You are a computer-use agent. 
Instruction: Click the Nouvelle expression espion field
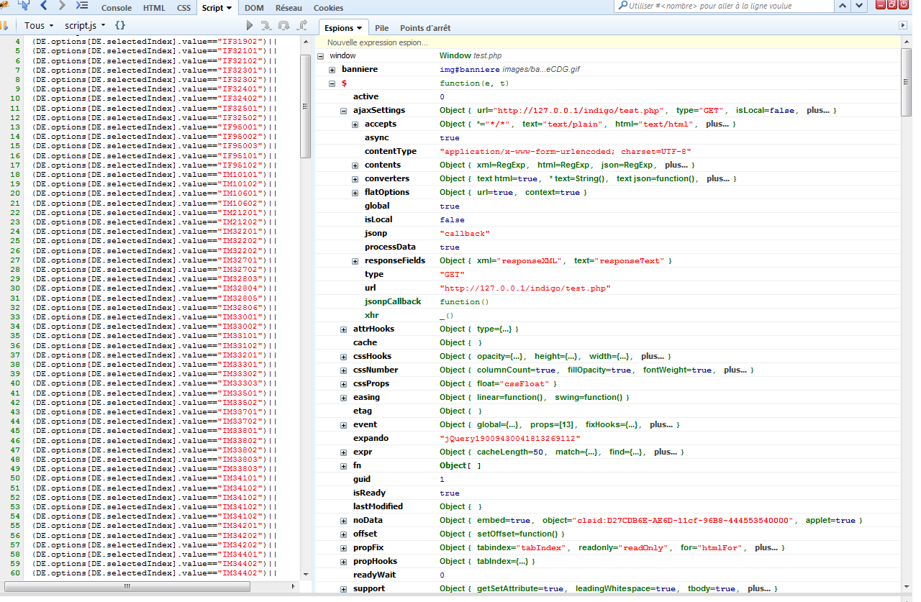click(608, 42)
